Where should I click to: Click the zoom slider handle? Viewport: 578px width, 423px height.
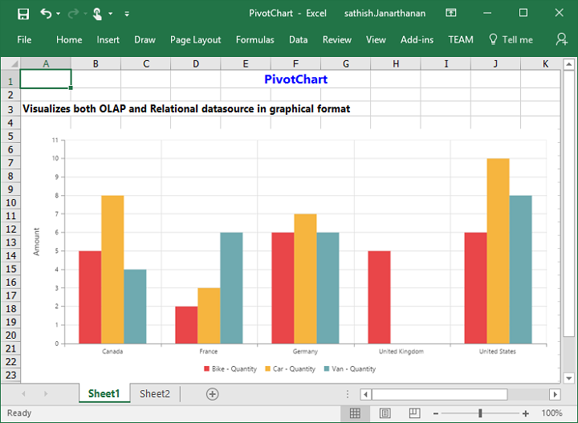pos(480,413)
